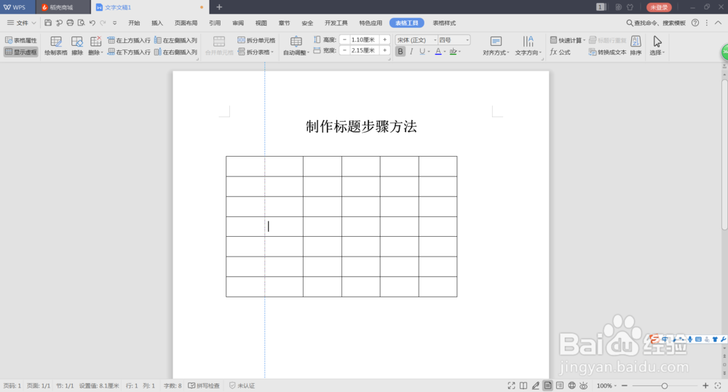Click the 未登录 login button
Viewport: 728px width, 392px height.
click(x=659, y=7)
